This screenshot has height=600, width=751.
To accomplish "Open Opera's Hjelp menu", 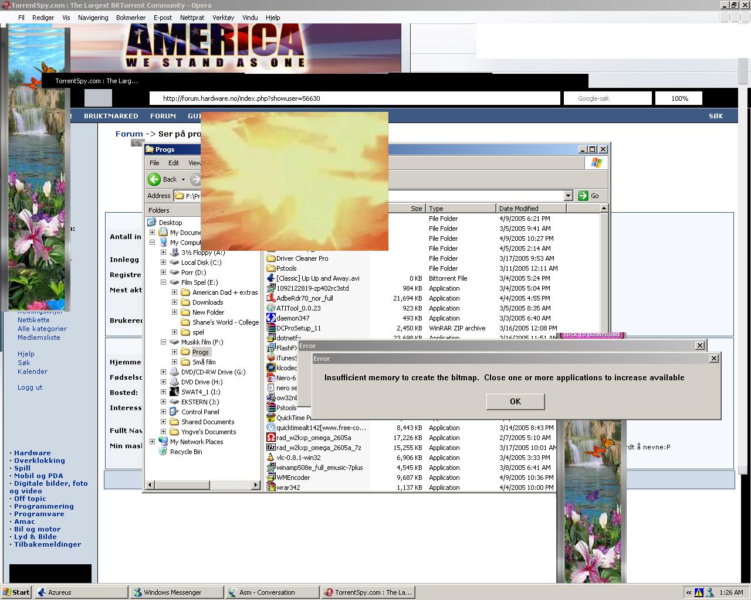I will (273, 18).
